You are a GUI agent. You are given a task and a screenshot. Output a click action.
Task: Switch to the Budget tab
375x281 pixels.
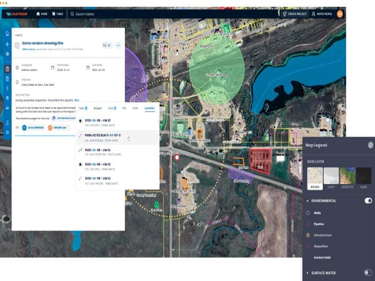[x=97, y=108]
